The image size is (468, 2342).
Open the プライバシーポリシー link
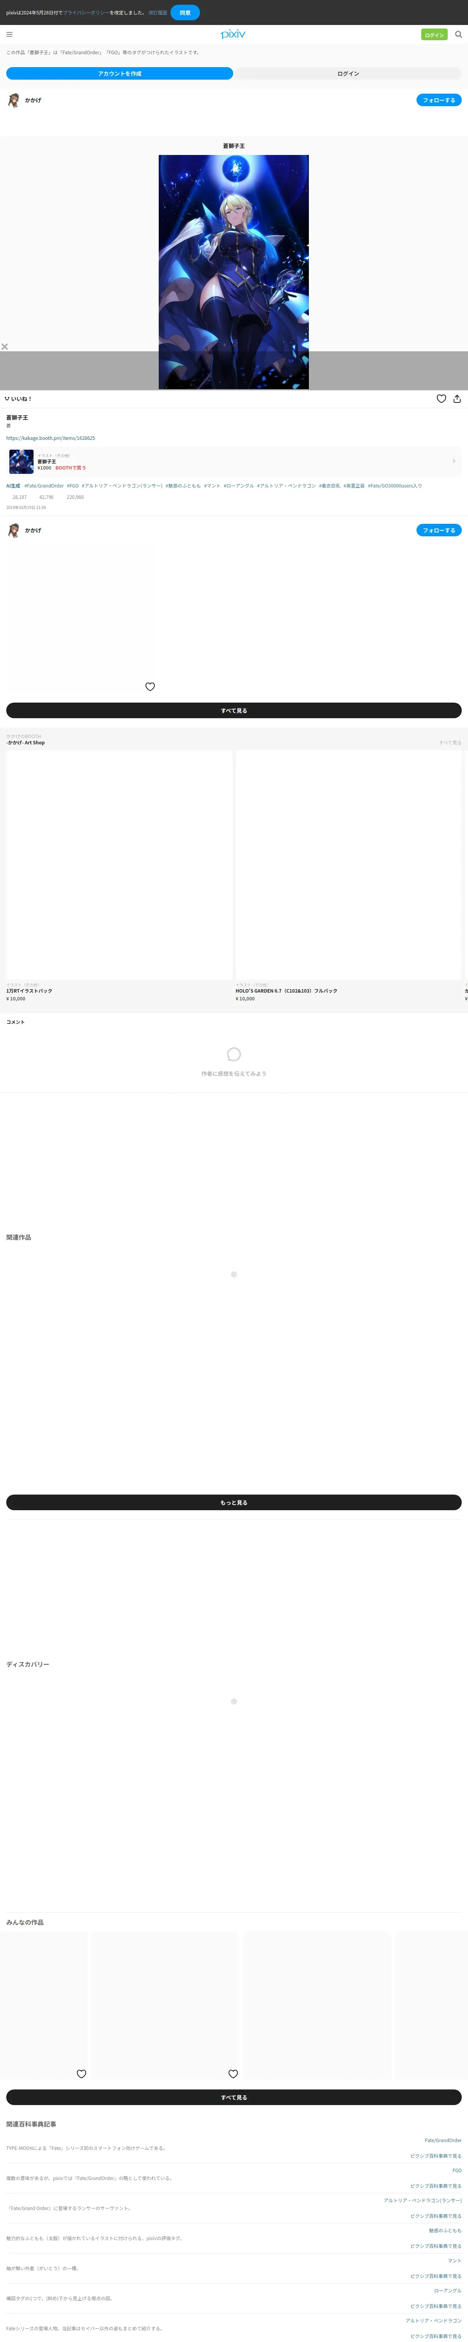click(x=86, y=13)
